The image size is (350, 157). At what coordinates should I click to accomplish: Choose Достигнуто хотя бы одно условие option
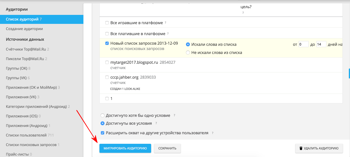tap(103, 115)
